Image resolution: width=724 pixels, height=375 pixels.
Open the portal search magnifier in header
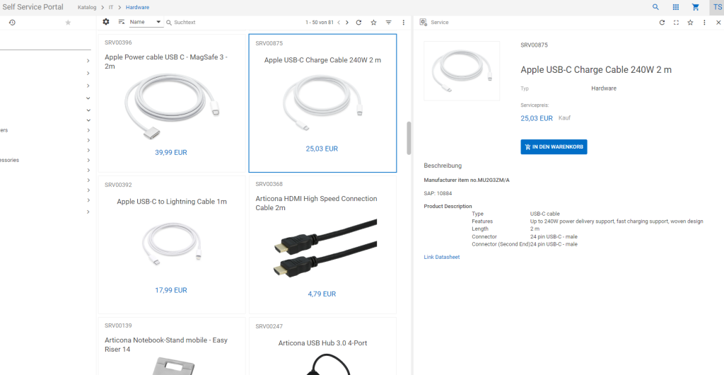click(655, 7)
